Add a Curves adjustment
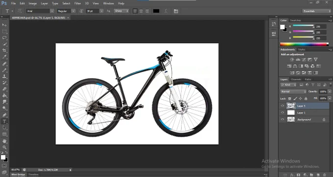This screenshot has height=177, width=333. 304,60
